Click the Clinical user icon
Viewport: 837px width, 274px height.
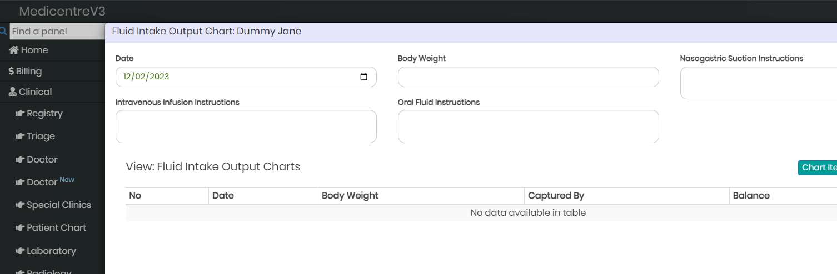pyautogui.click(x=13, y=92)
